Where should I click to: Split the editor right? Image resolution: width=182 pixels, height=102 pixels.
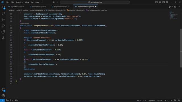click(175, 7)
